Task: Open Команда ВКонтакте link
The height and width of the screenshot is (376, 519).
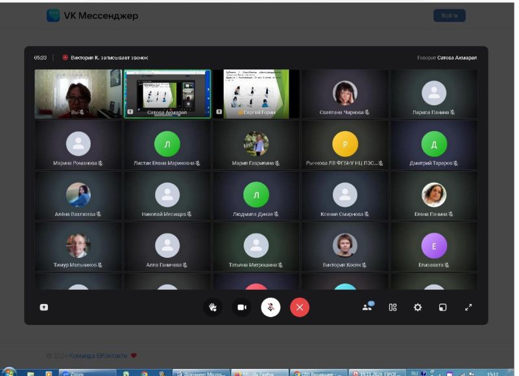Action: click(x=98, y=356)
